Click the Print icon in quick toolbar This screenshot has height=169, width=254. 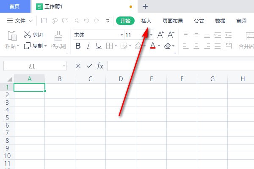pyautogui.click(x=65, y=21)
